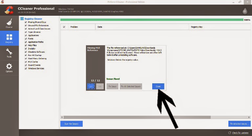Uncheck the Applications checkbox
Screen dimensions: 252x136
26,35
